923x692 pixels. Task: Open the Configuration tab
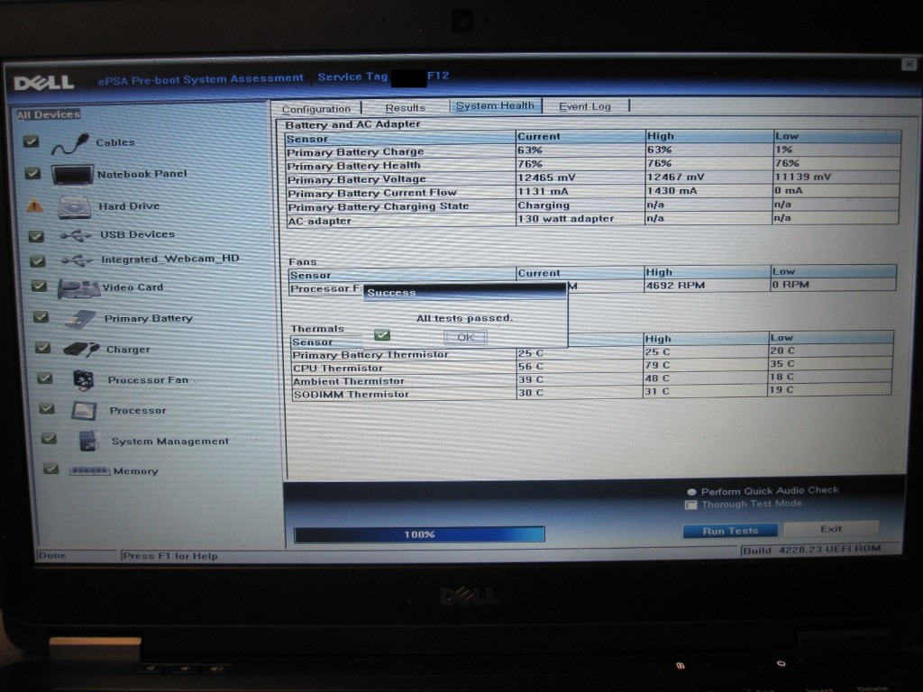[x=316, y=109]
